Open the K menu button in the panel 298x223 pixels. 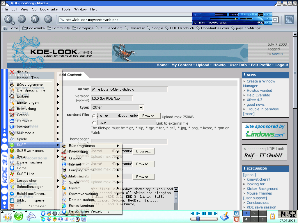pyautogui.click(x=7, y=217)
